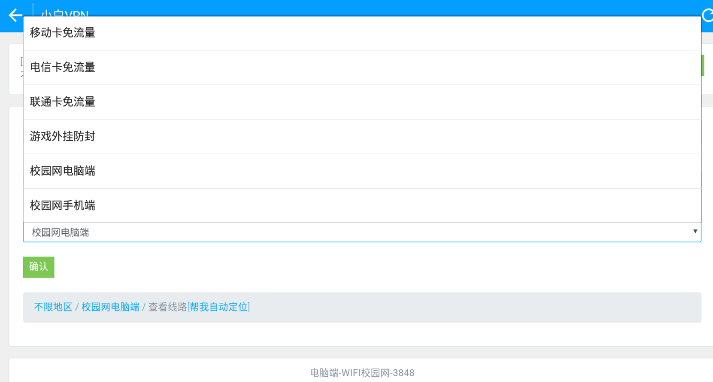Click the green button at right edge
Image resolution: width=713 pixels, height=382 pixels.
click(702, 65)
